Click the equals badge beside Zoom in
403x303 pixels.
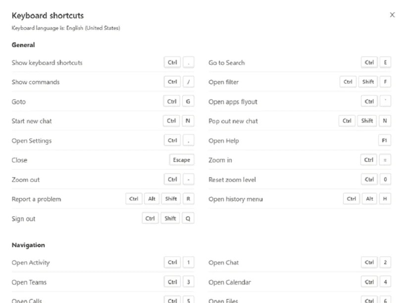pyautogui.click(x=385, y=159)
